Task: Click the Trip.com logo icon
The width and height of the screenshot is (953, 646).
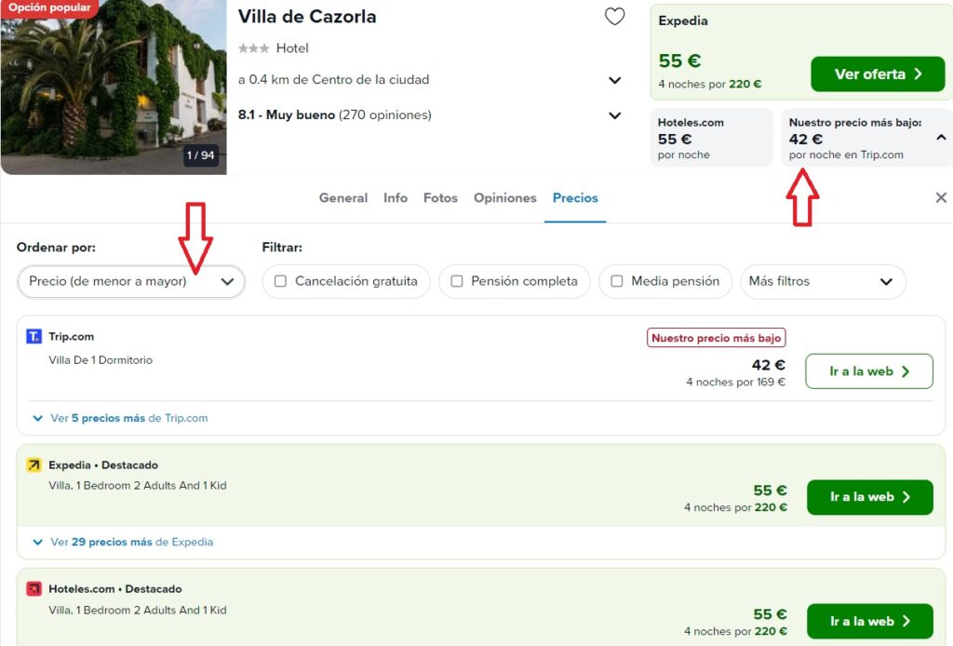Action: [x=34, y=336]
